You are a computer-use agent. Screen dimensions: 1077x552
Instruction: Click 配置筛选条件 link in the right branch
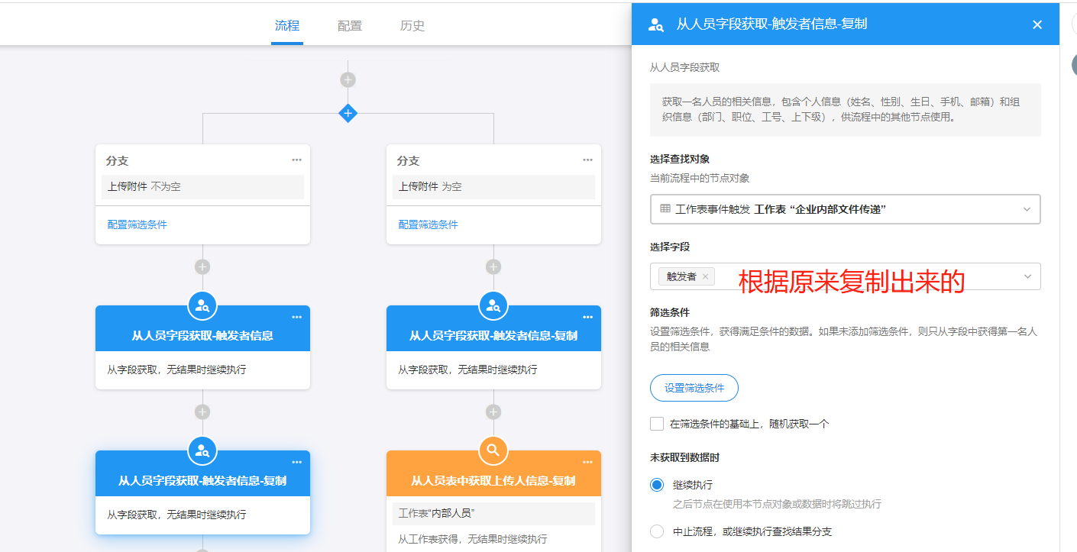pos(429,224)
